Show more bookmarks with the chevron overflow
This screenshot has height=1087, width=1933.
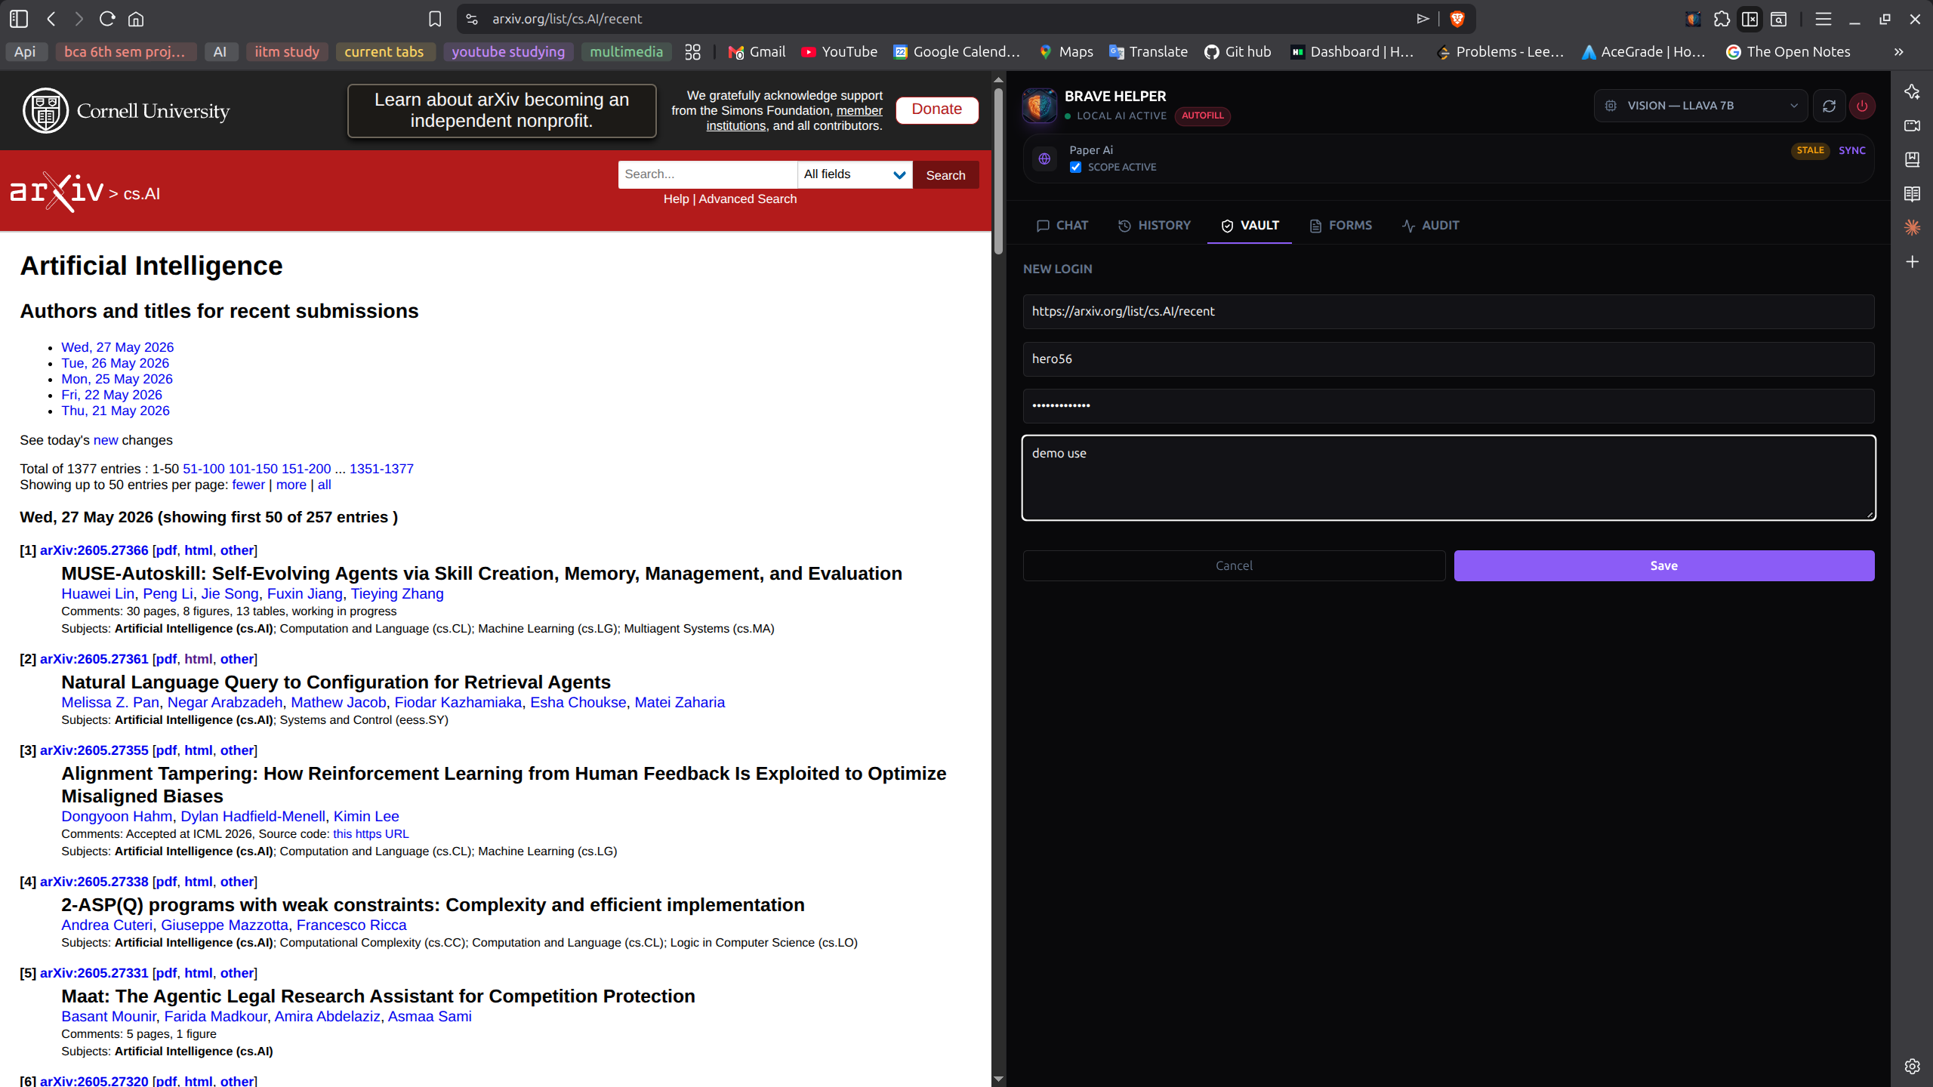pyautogui.click(x=1898, y=51)
